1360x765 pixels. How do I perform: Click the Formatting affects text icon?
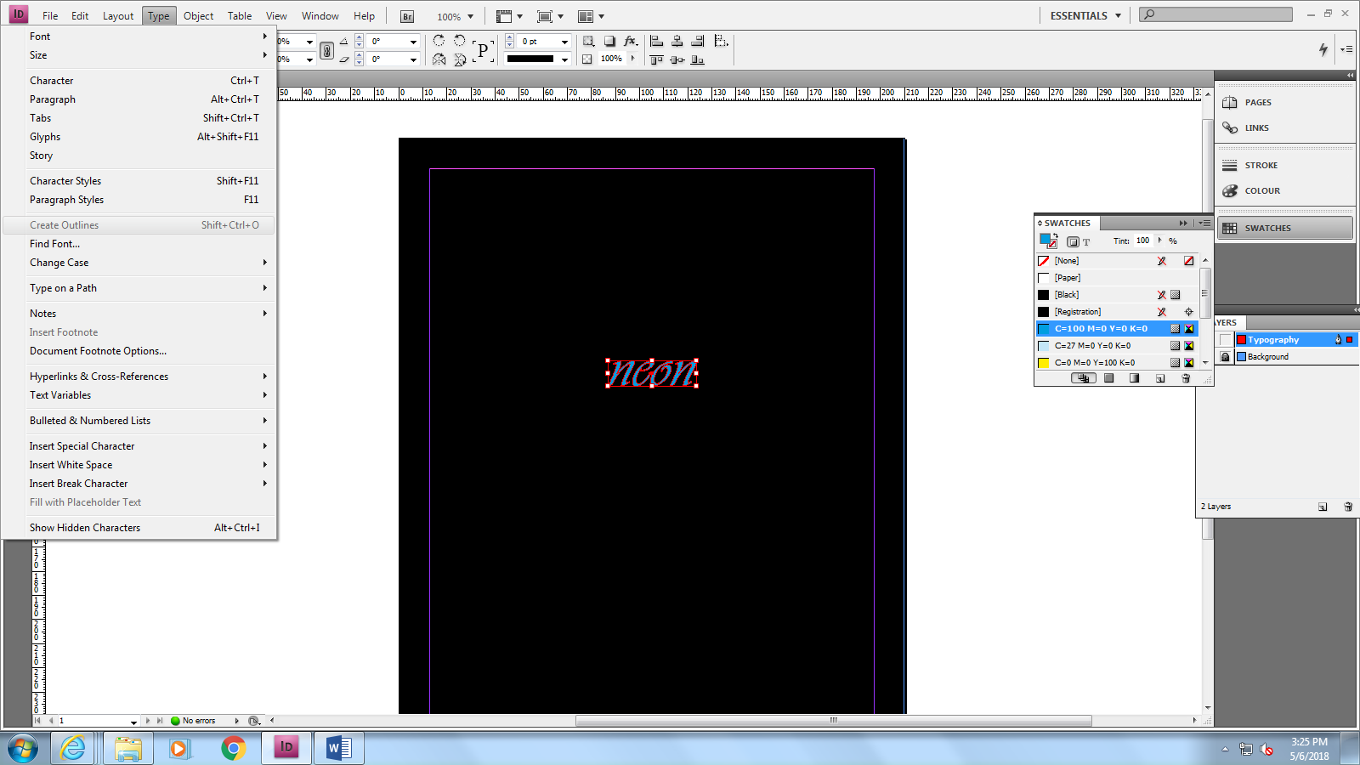click(x=1085, y=241)
